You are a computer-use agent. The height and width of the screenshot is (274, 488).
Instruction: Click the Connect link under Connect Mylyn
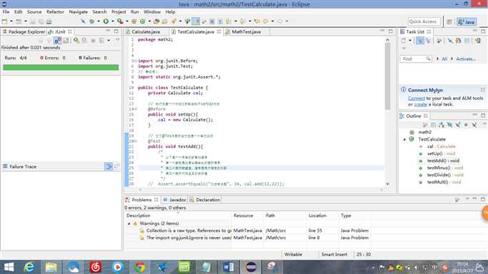(x=417, y=98)
